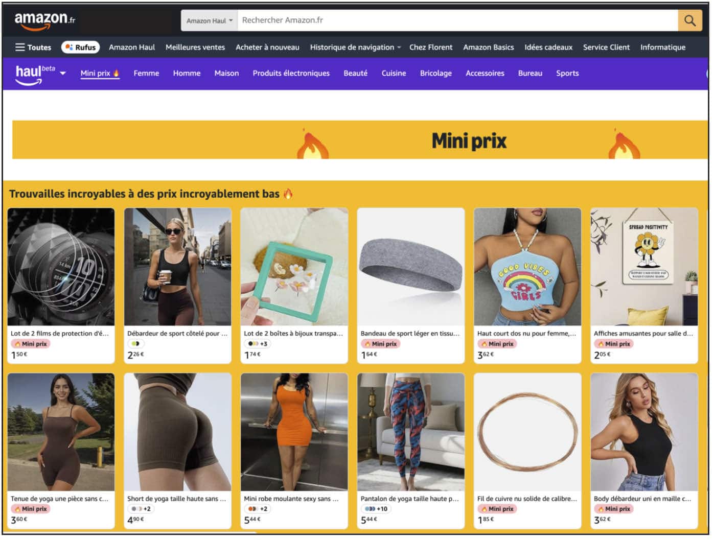Expand the Historique de navigation dropdown

tap(355, 48)
